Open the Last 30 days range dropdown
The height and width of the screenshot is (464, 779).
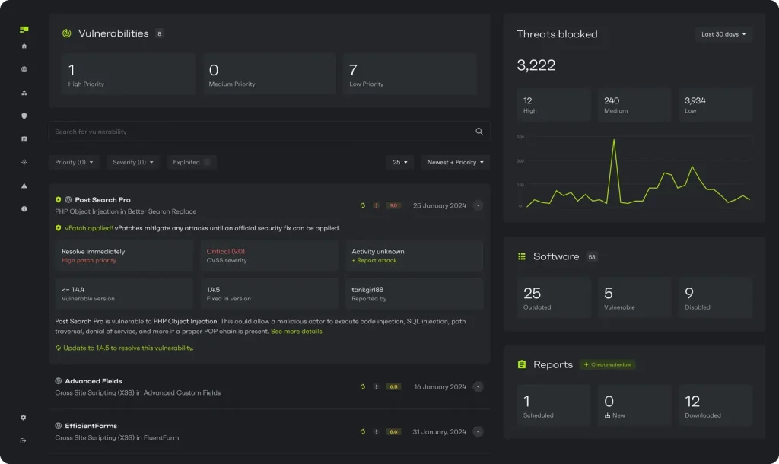(723, 34)
